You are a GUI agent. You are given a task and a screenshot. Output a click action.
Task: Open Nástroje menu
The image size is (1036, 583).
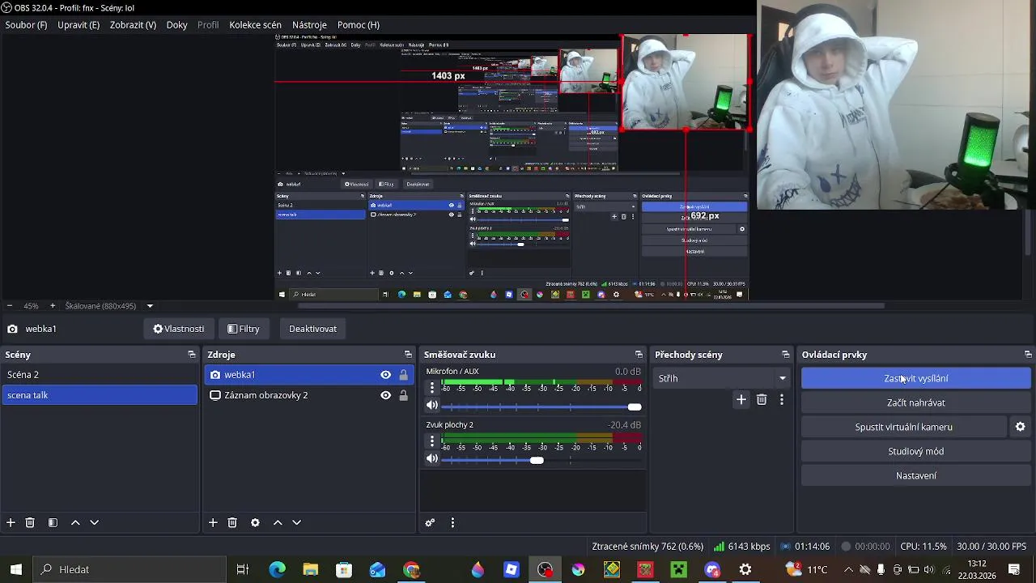[309, 25]
